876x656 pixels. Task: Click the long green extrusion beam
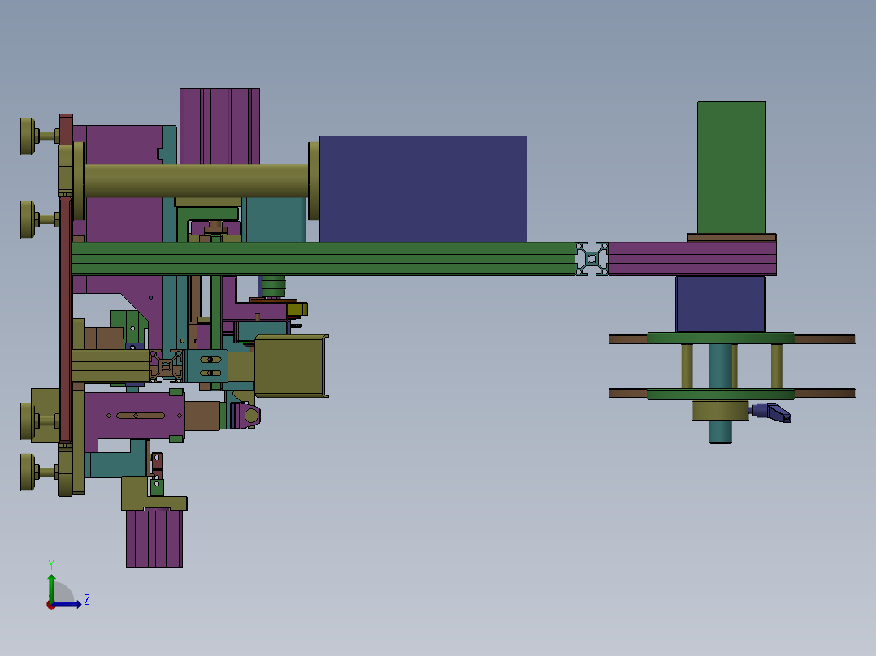[323, 258]
